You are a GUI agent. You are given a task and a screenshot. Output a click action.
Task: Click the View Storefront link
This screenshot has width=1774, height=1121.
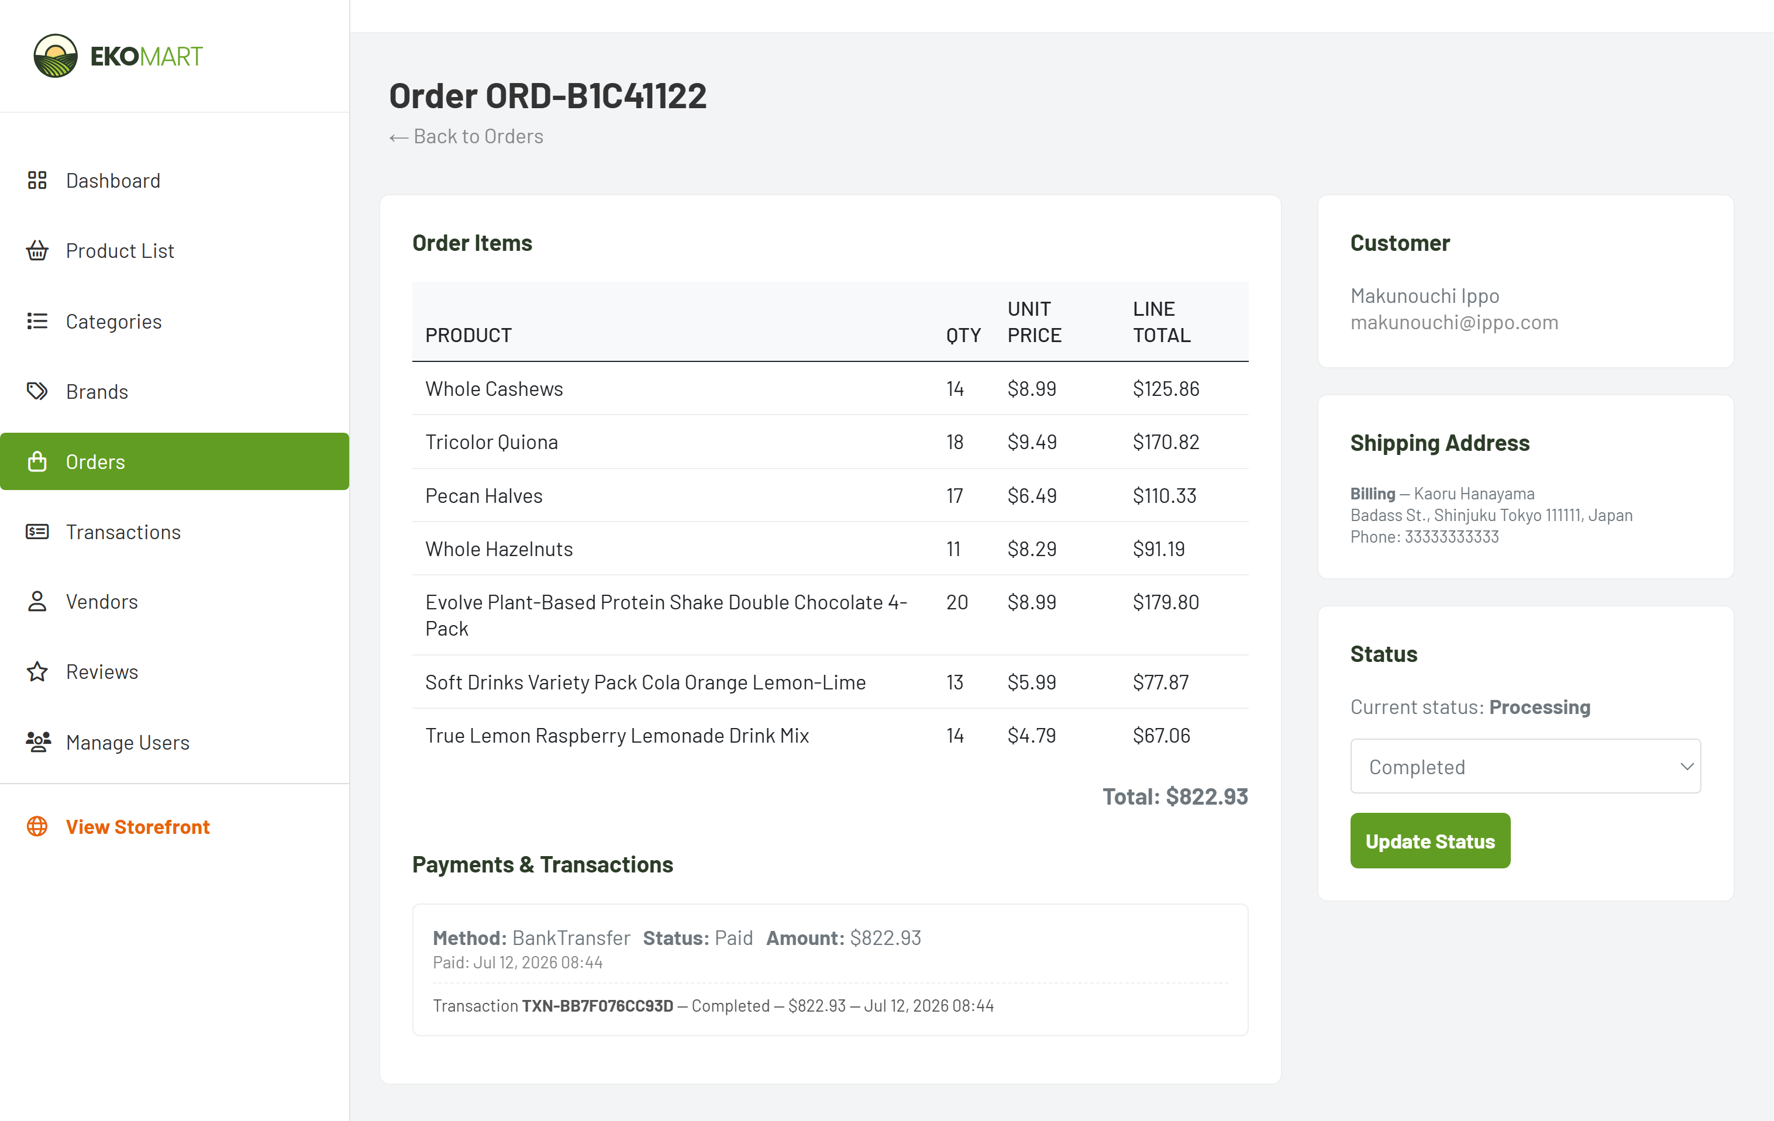pyautogui.click(x=138, y=826)
